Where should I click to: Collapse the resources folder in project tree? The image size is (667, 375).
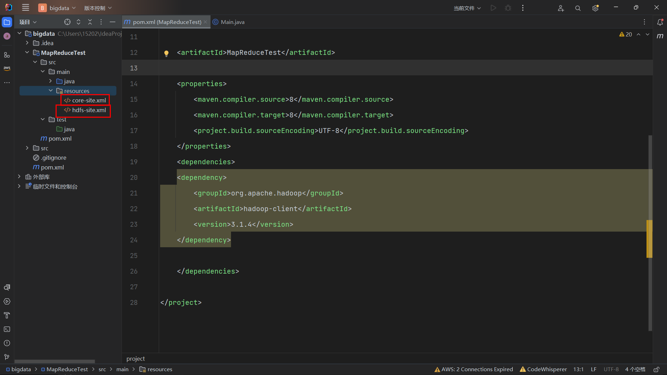tap(51, 91)
